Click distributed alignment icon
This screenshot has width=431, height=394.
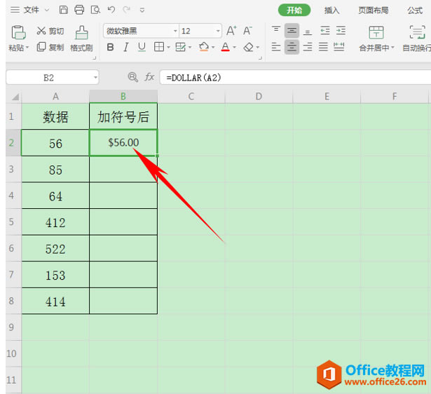338,47
